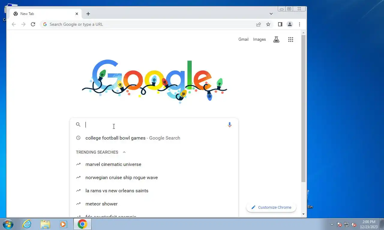
Task: Open the Images link
Action: pos(259,39)
